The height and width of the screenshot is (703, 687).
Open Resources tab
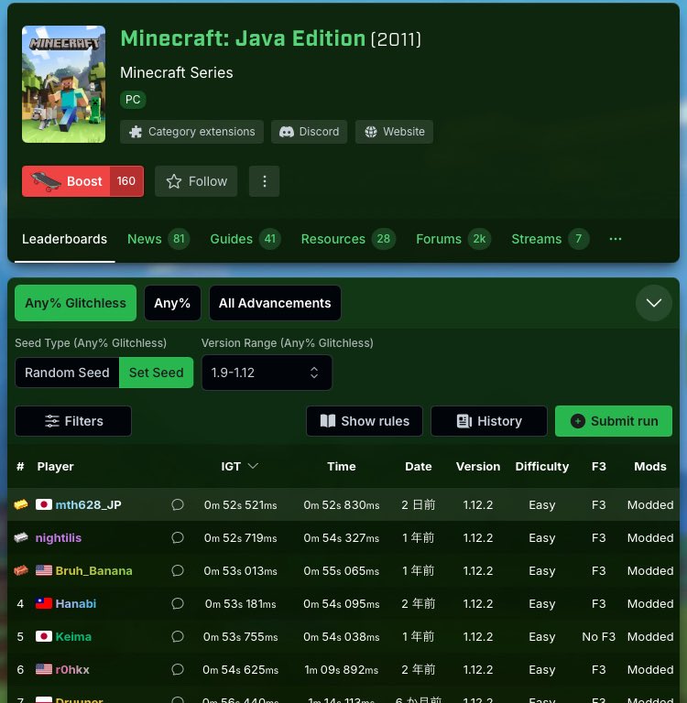click(x=348, y=239)
